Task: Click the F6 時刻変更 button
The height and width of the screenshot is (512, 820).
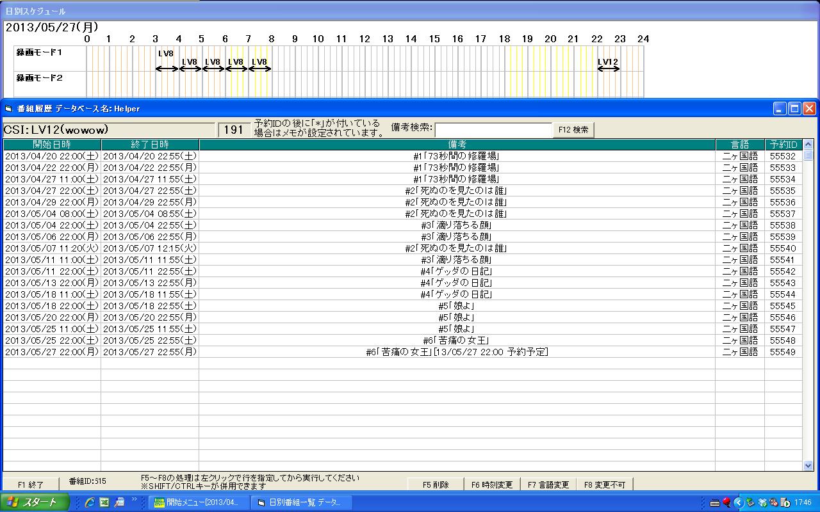Action: click(492, 484)
